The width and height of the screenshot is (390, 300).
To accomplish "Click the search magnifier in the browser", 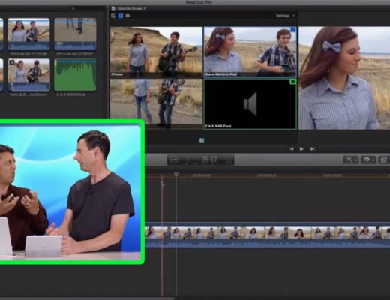I will click(73, 9).
